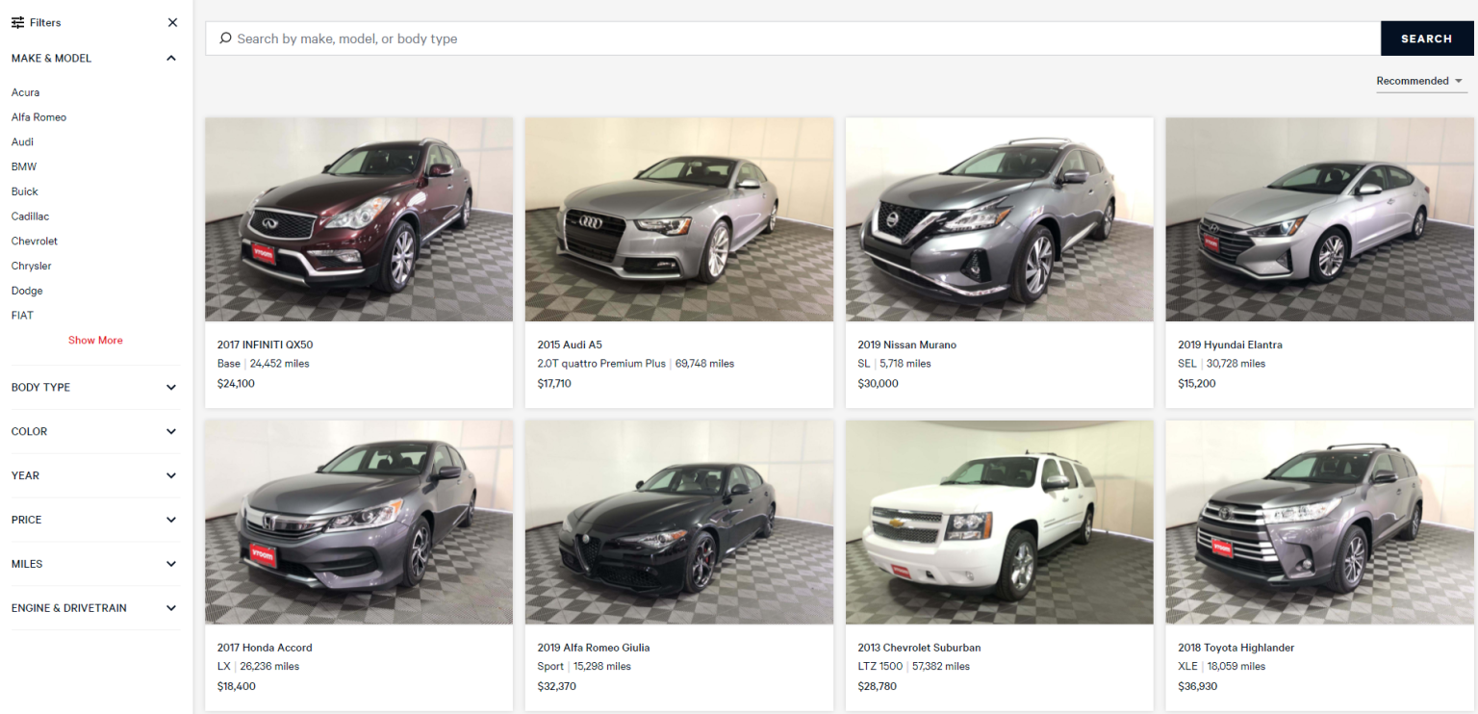Open the Recommended sort dropdown
The image size is (1478, 714).
1420,81
